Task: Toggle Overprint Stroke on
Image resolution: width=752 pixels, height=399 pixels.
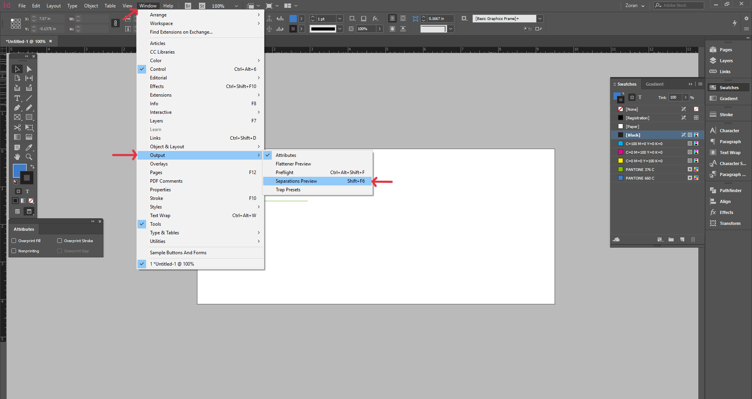Action: (60, 241)
